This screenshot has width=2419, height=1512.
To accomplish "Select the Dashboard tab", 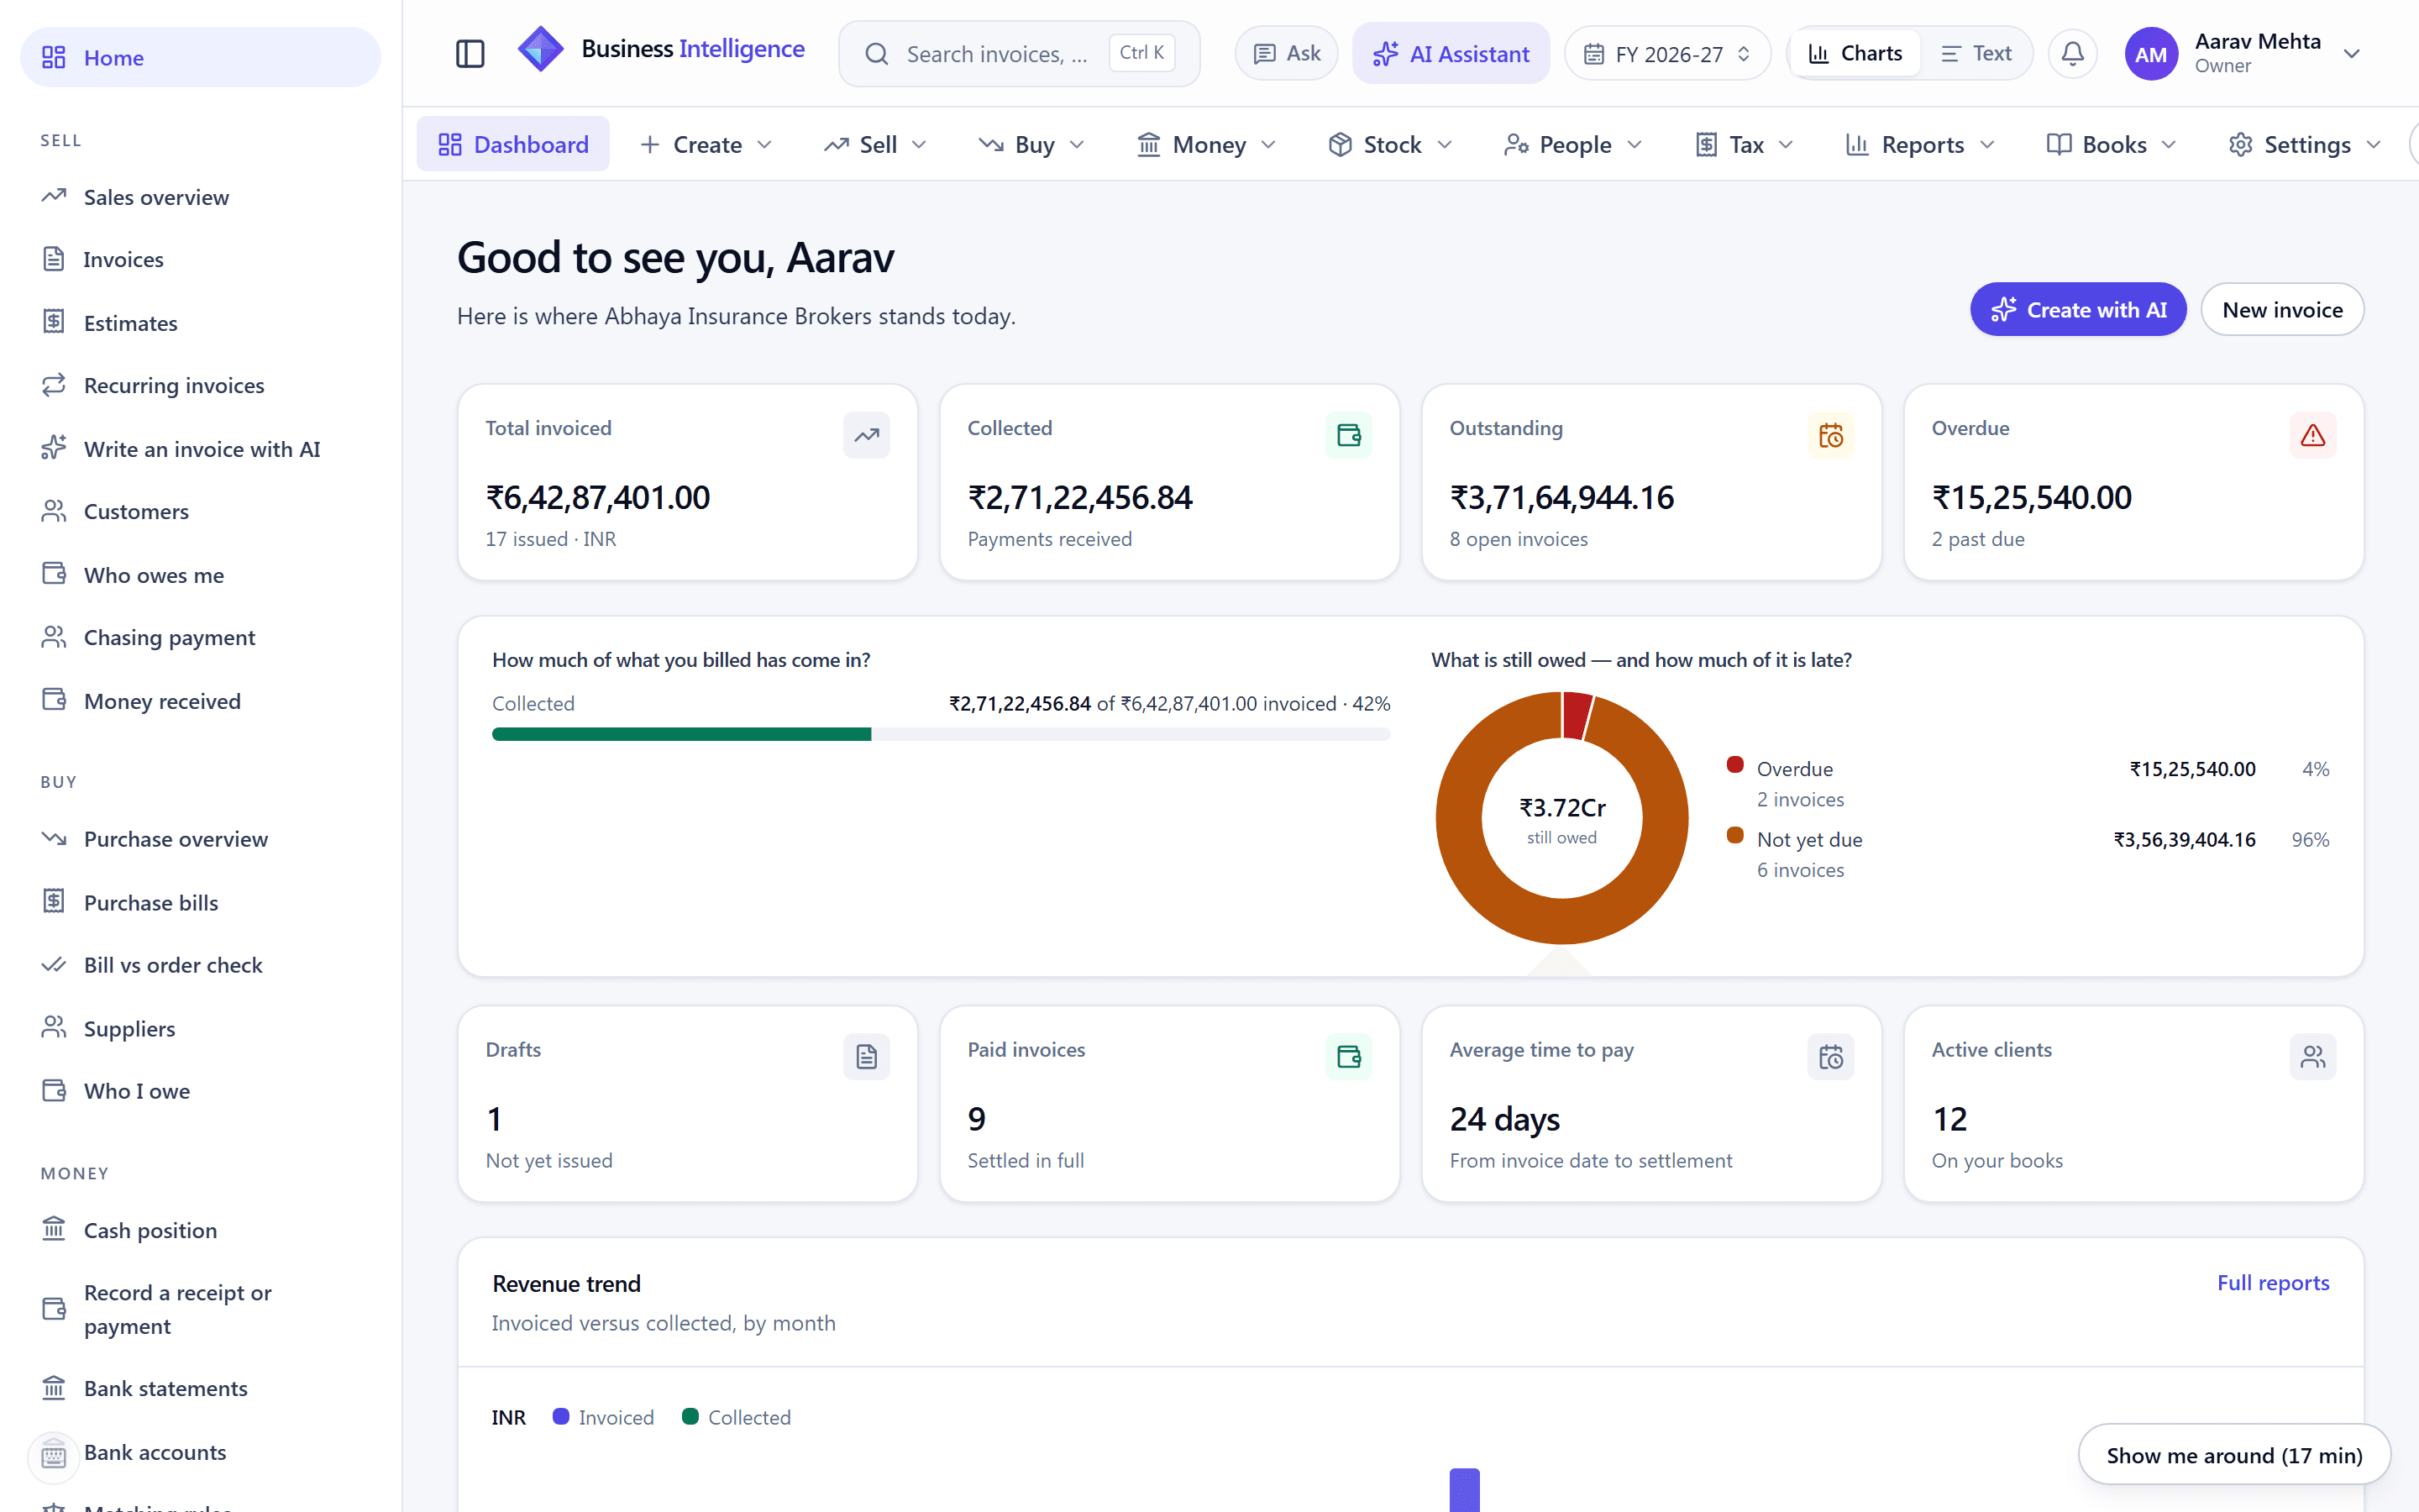I will (513, 145).
